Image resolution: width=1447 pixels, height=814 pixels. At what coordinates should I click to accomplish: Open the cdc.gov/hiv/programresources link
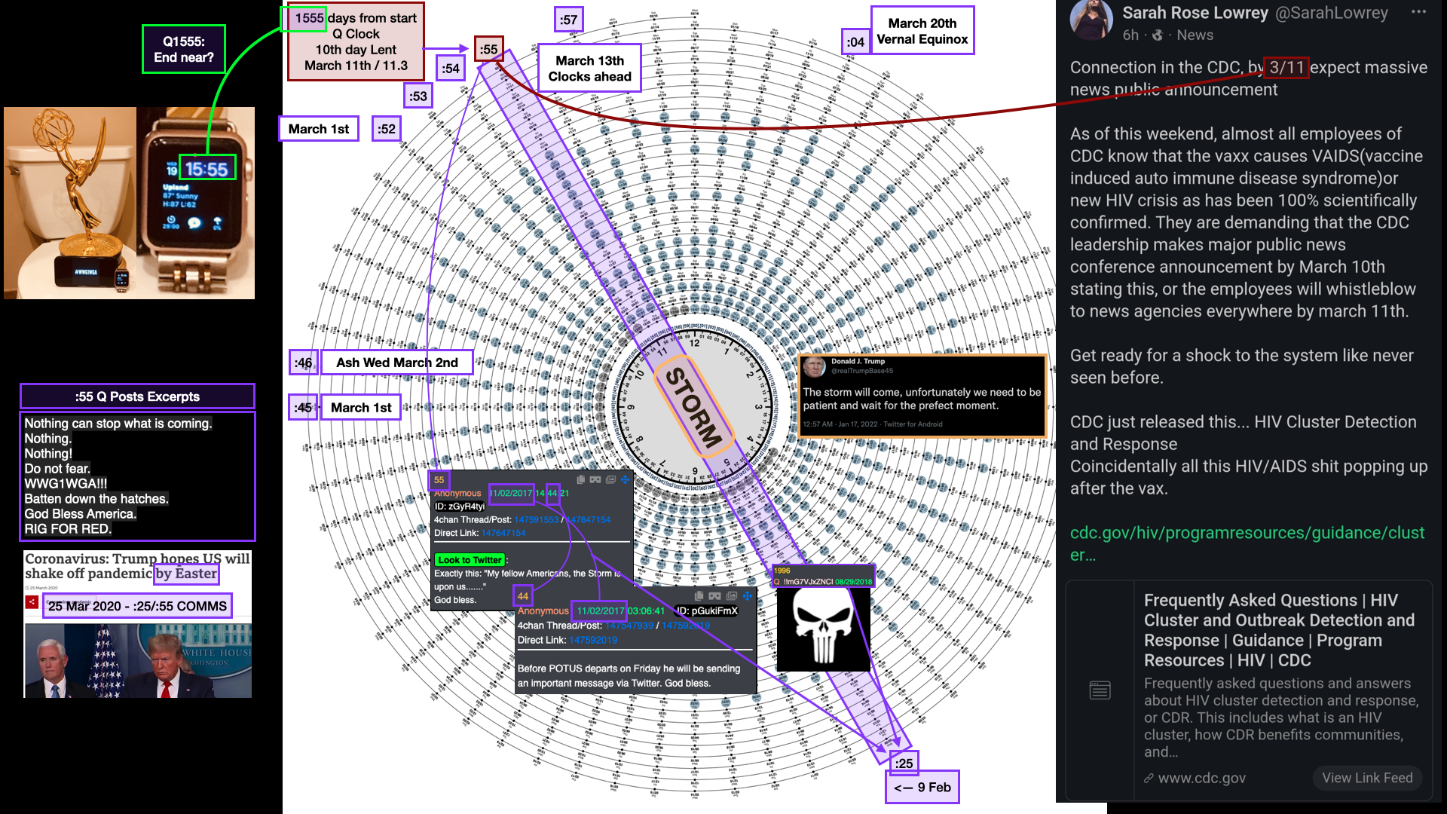[x=1247, y=543]
